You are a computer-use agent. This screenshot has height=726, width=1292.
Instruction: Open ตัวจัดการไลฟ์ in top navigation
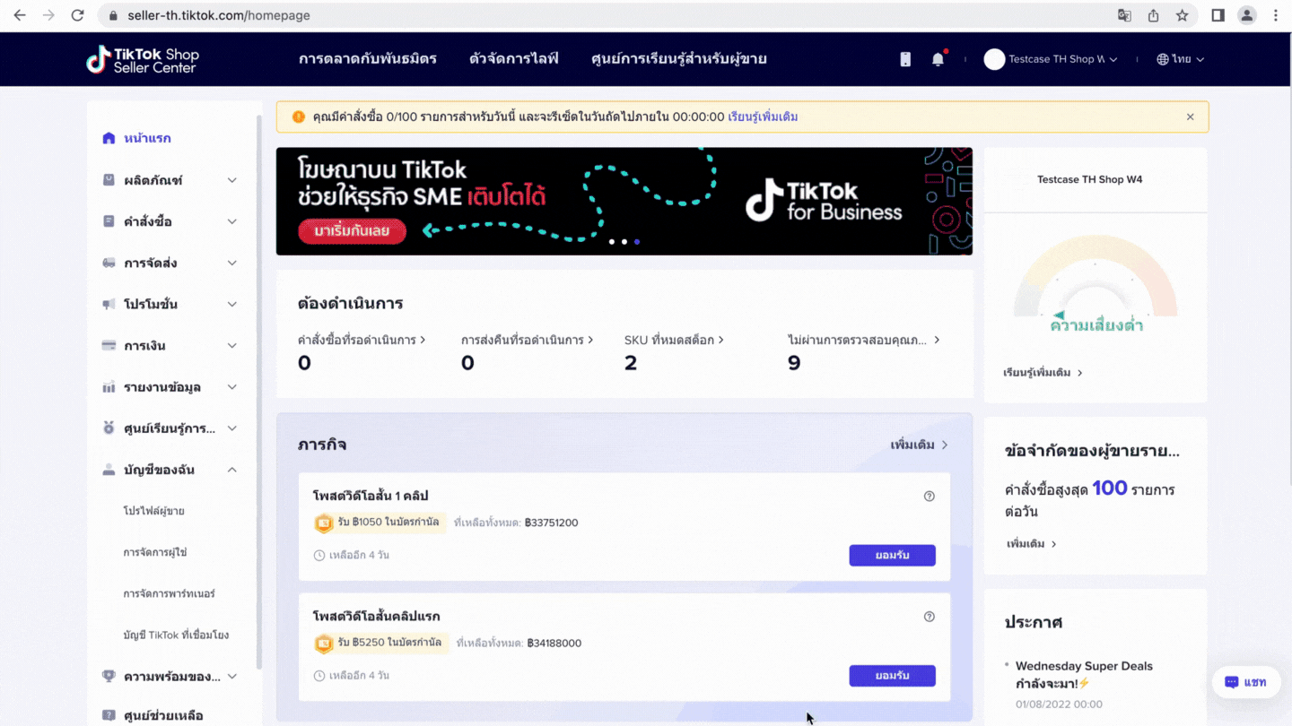[x=513, y=59]
